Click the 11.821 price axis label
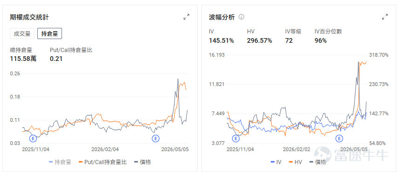398x172 pixels. click(217, 84)
